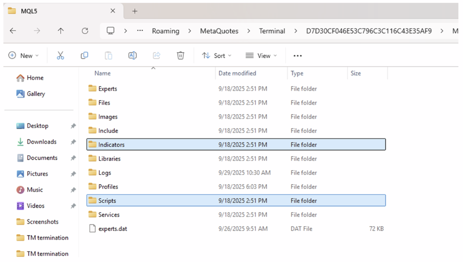Viewport: 463px width, 262px height.
Task: Open the new tab plus button
Action: (135, 11)
